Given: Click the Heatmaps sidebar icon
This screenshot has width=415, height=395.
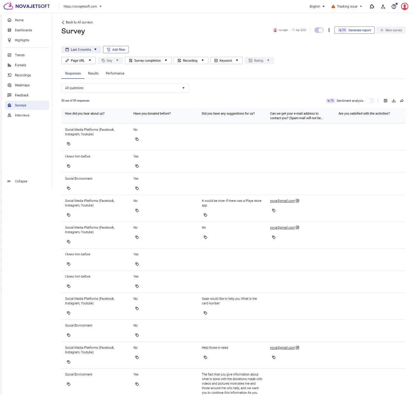Looking at the screenshot, I should [x=9, y=85].
